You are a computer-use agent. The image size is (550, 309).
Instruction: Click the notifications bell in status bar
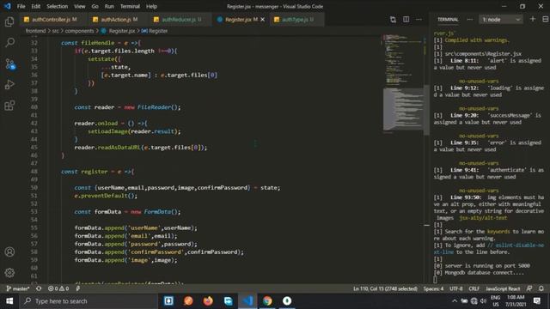[541, 288]
